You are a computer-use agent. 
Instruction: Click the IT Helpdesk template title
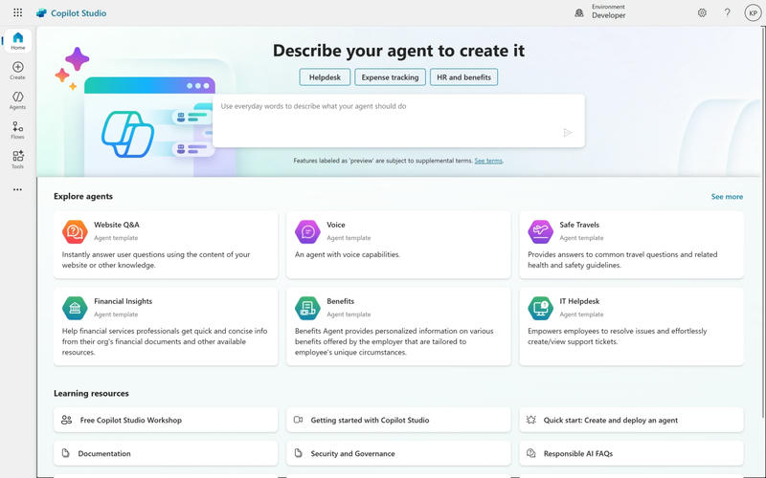click(x=579, y=301)
